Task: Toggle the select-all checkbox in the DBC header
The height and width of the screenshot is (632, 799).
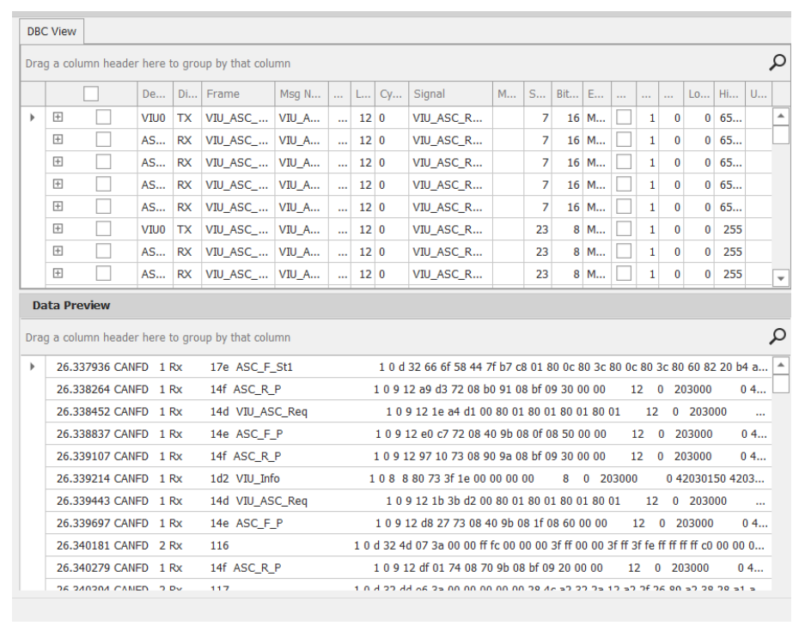Action: click(91, 94)
